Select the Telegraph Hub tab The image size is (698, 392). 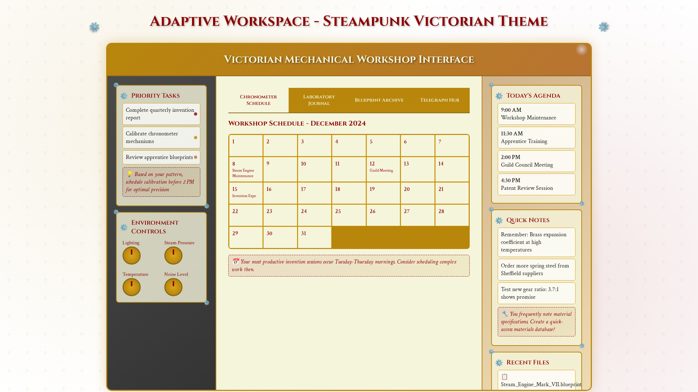pos(440,100)
